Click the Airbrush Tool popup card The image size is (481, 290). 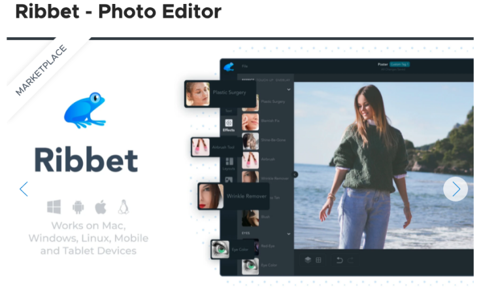click(215, 147)
